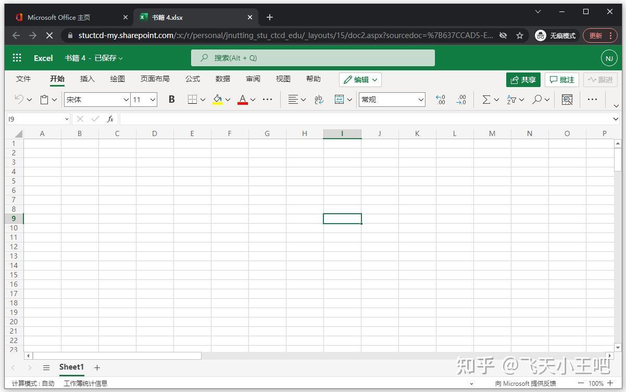Decrease decimal places icon
This screenshot has width=626, height=392.
pyautogui.click(x=461, y=99)
